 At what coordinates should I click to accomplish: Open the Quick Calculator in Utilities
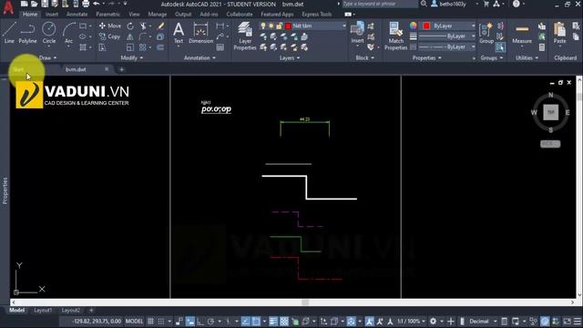coord(542,47)
